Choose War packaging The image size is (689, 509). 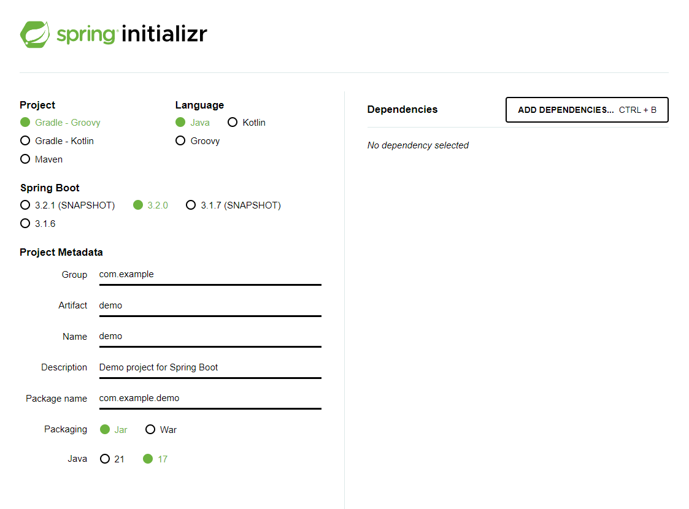(x=161, y=430)
